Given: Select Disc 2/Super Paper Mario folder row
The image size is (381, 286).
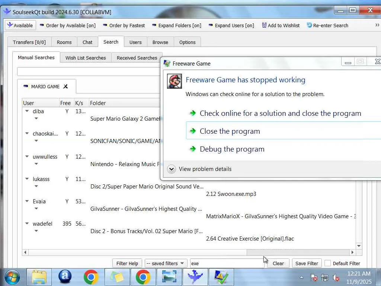Looking at the screenshot, I should click(x=147, y=187).
